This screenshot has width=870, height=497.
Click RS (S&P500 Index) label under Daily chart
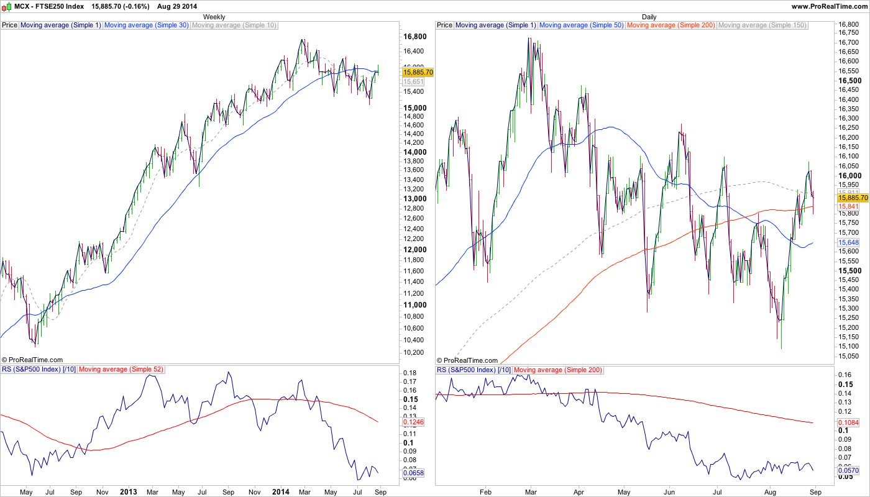pos(474,370)
